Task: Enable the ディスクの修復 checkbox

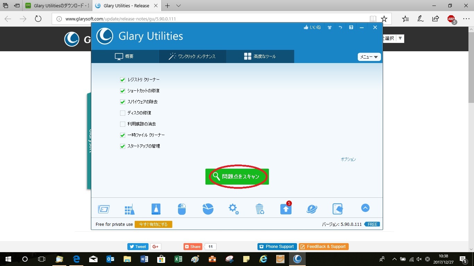Action: tap(122, 113)
